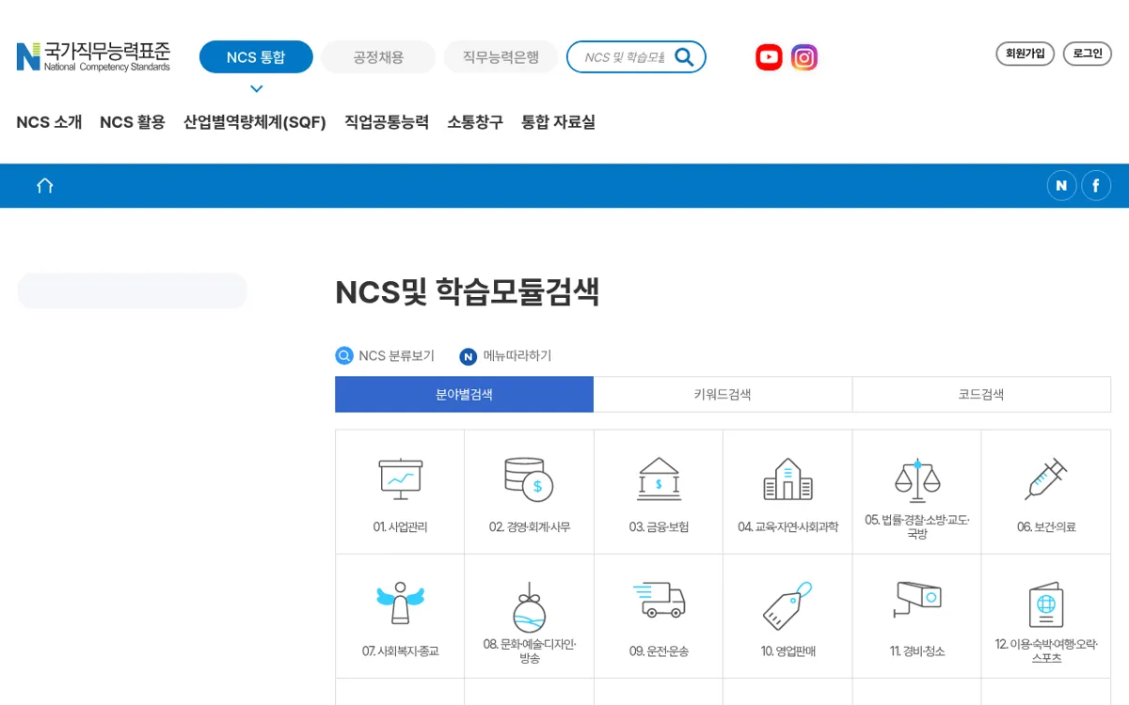This screenshot has height=705, width=1129.
Task: Switch to the 분야별검색 tab
Action: [x=464, y=395]
